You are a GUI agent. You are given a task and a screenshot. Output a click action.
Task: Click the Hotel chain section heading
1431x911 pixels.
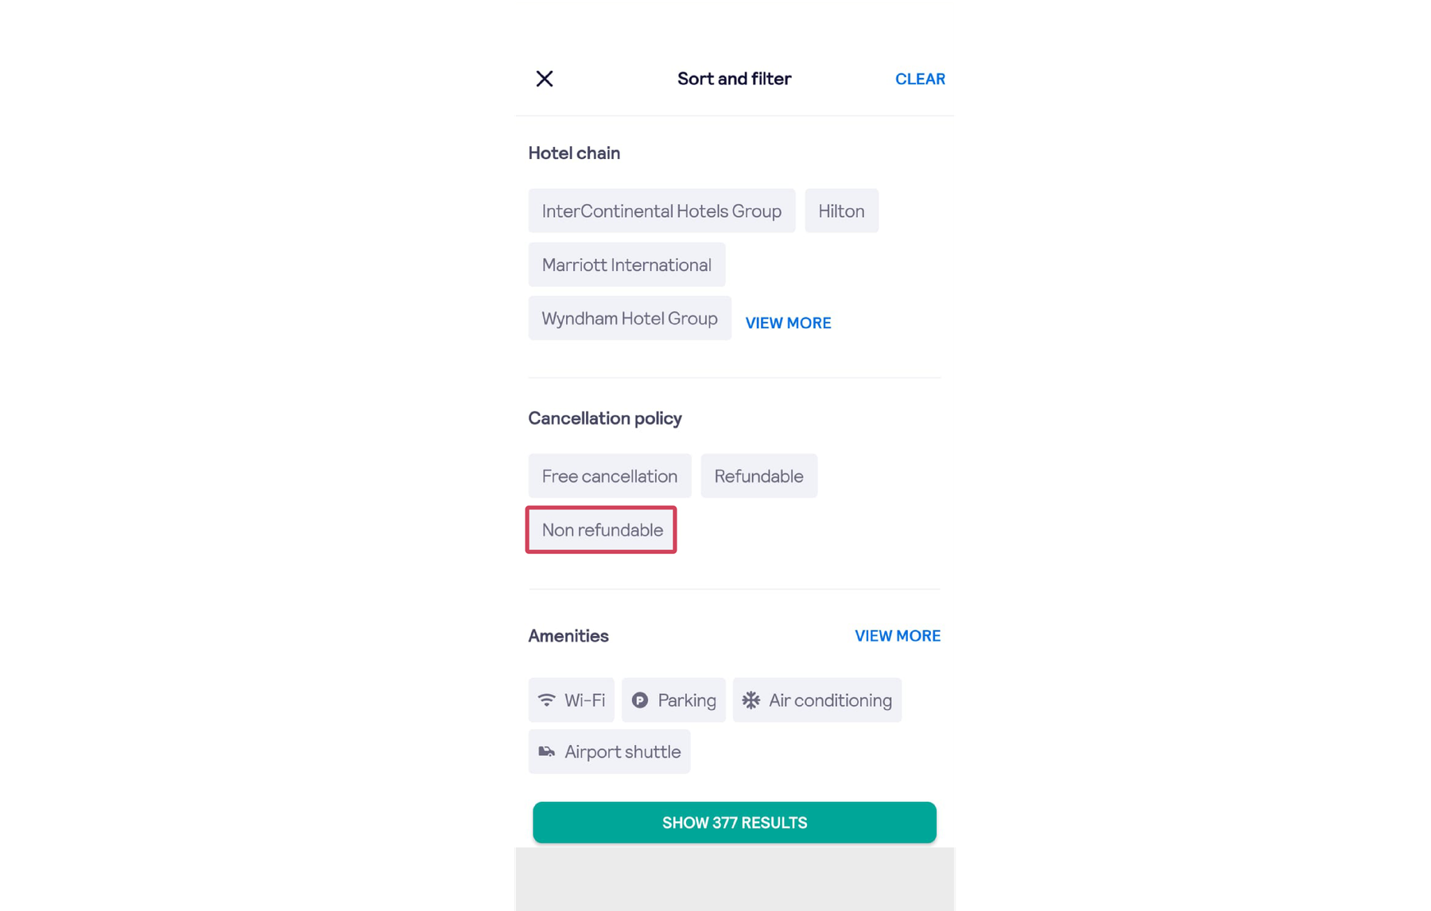574,153
